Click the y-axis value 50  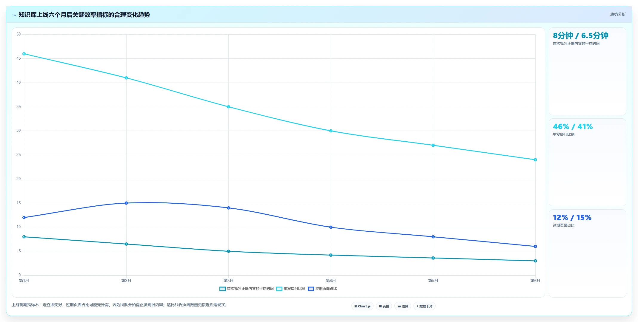coord(19,34)
